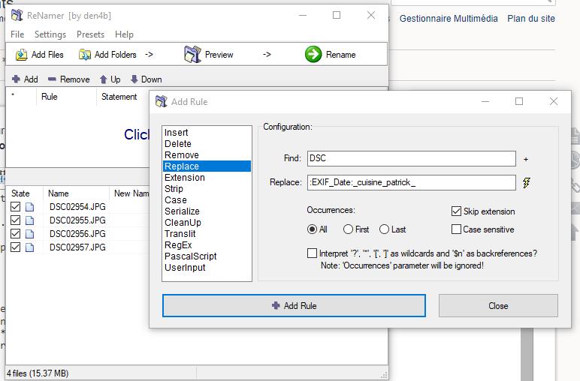Click inside the Replace text field

tap(411, 182)
